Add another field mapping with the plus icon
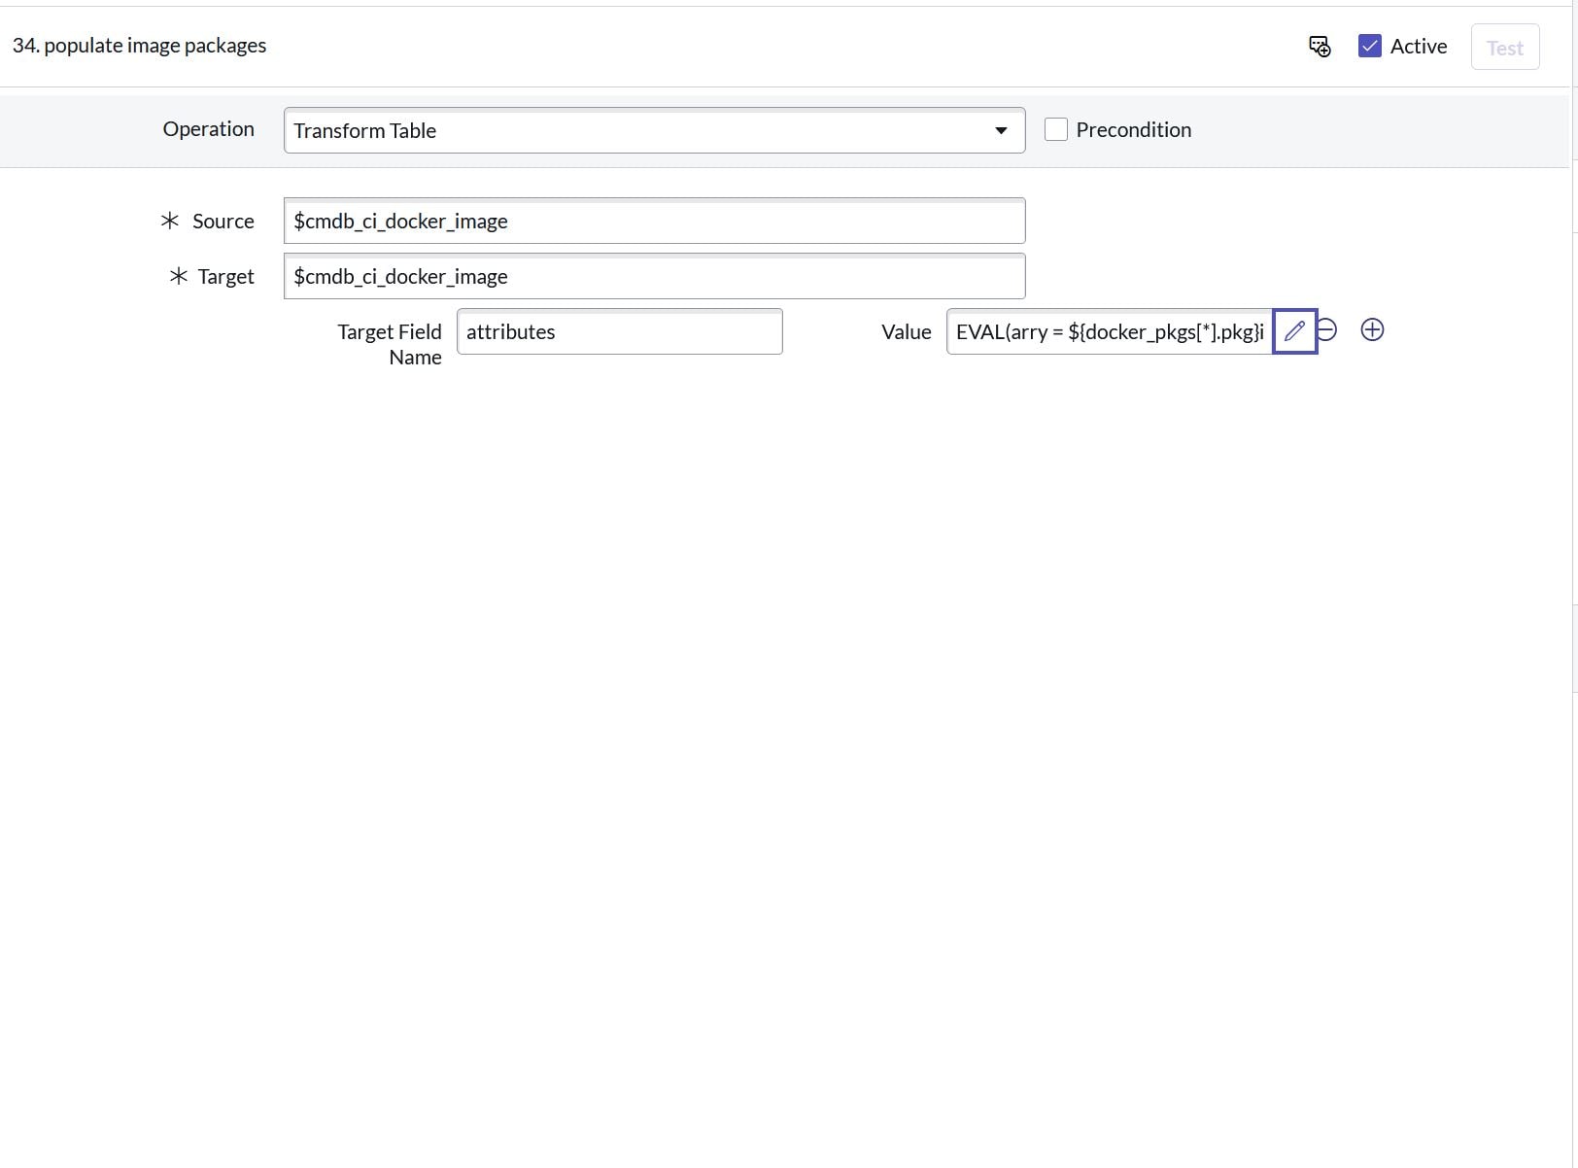 (x=1372, y=329)
